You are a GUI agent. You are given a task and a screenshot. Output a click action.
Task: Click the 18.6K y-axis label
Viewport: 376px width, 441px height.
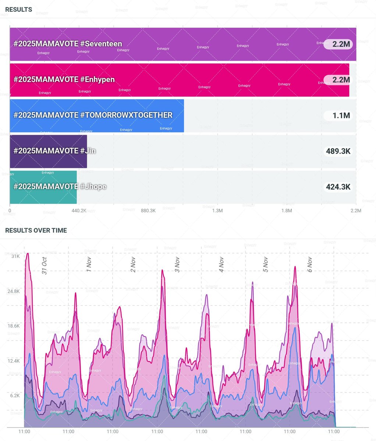[x=13, y=326]
